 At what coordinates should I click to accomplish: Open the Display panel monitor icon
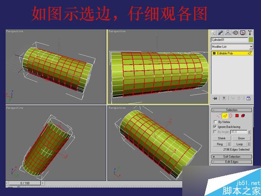(x=242, y=33)
